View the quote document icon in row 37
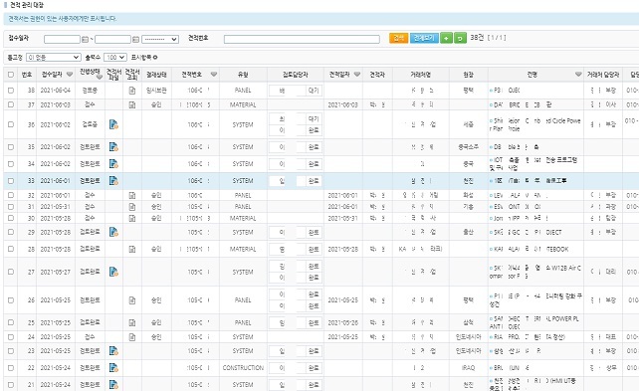 (x=132, y=104)
